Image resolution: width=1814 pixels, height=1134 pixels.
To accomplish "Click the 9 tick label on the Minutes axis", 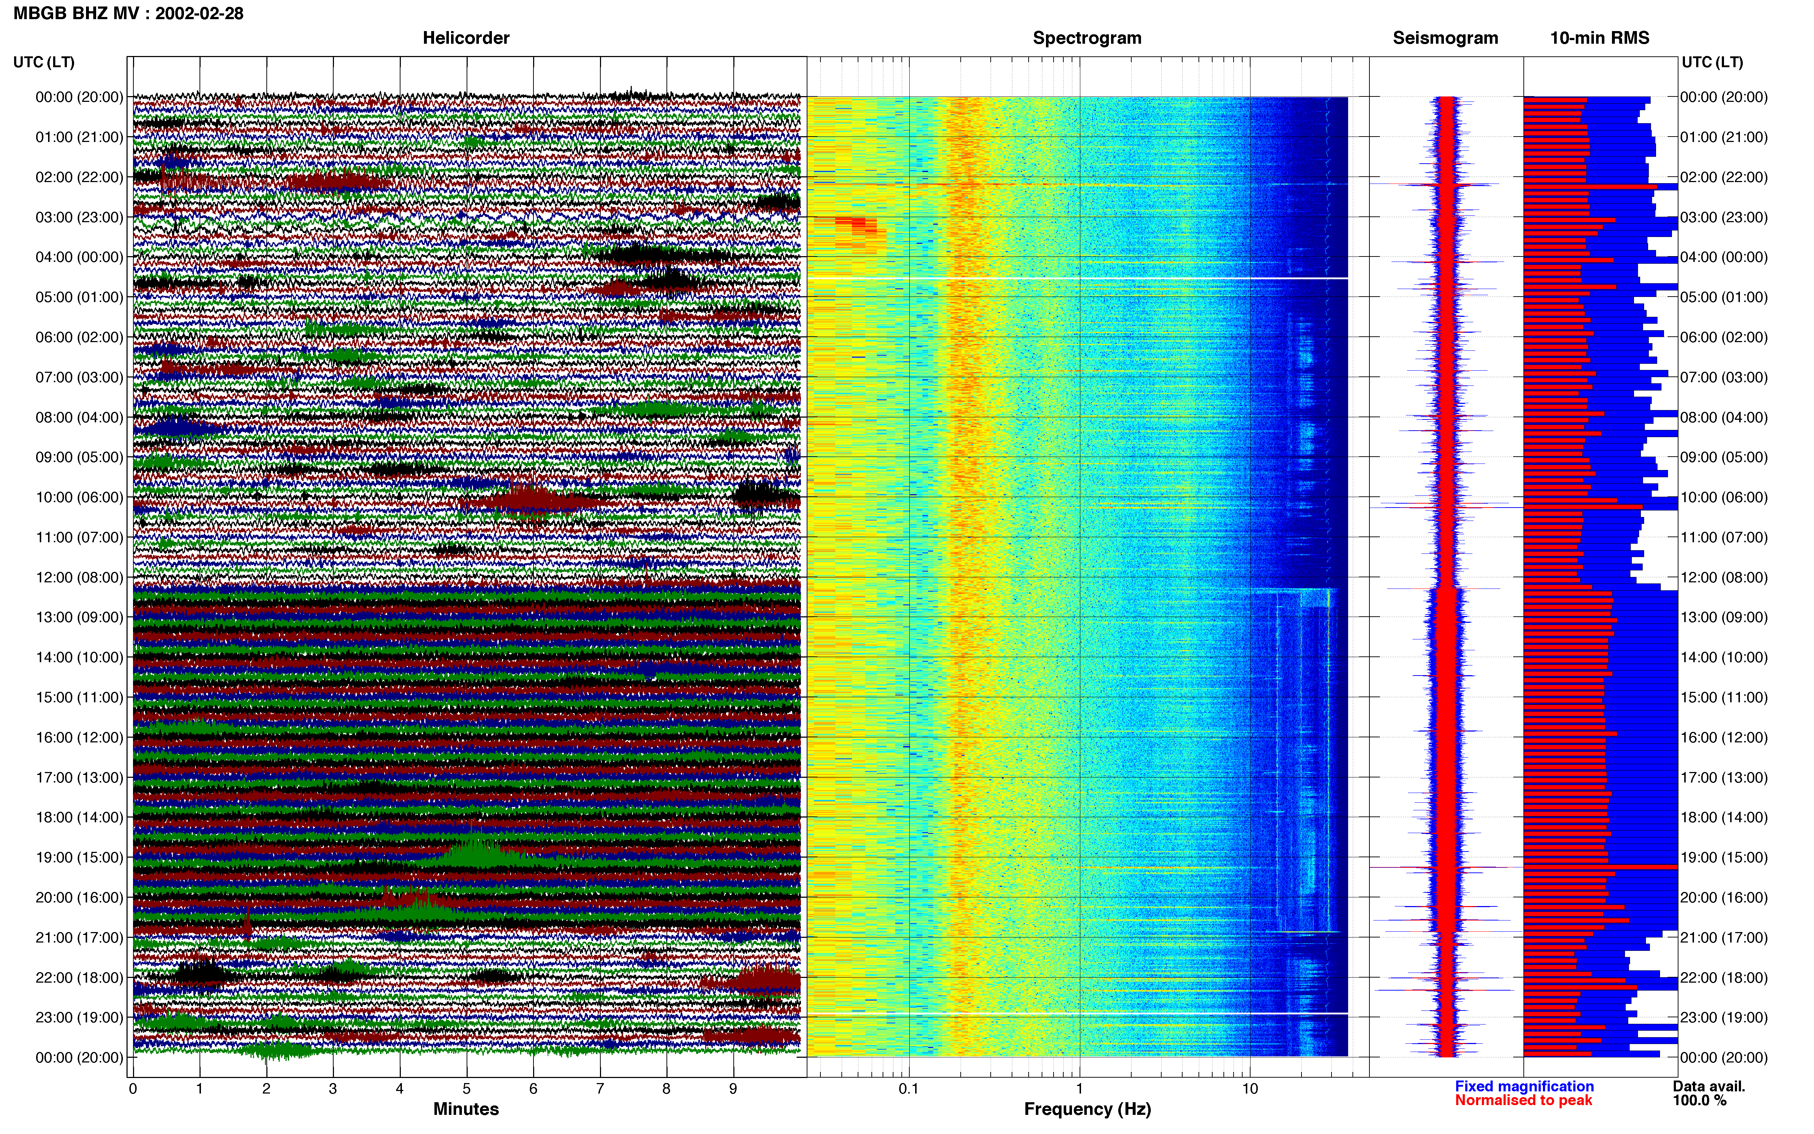I will tap(733, 1089).
